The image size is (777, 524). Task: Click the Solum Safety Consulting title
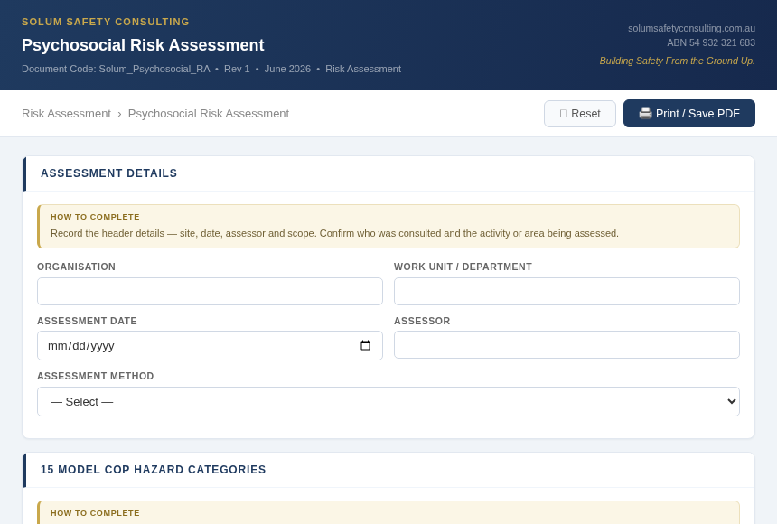point(106,22)
